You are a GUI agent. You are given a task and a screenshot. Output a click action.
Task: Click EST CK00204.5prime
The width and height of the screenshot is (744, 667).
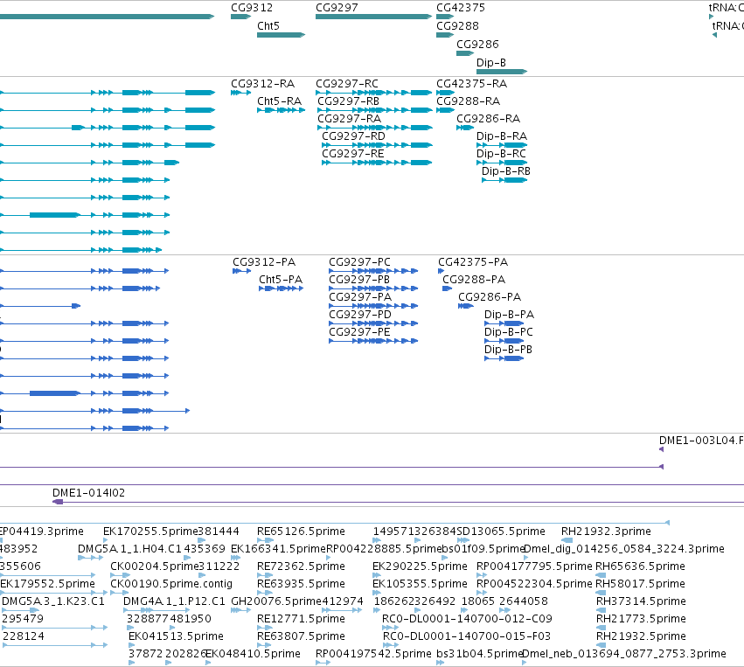tap(120, 575)
